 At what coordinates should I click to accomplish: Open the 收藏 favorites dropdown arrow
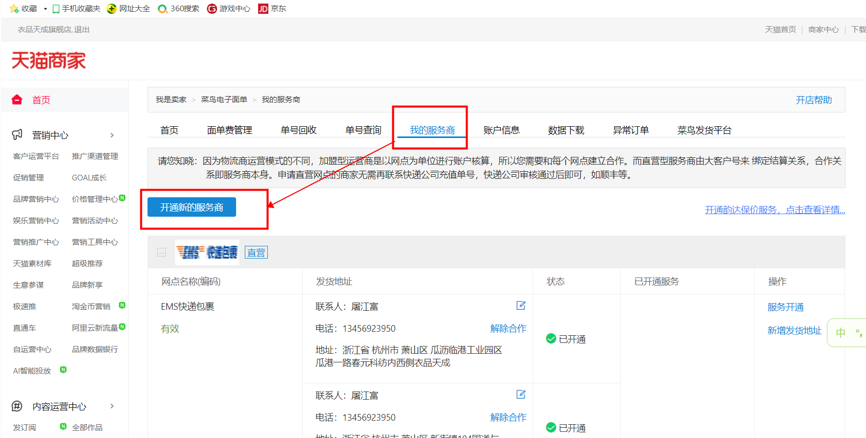coord(45,9)
